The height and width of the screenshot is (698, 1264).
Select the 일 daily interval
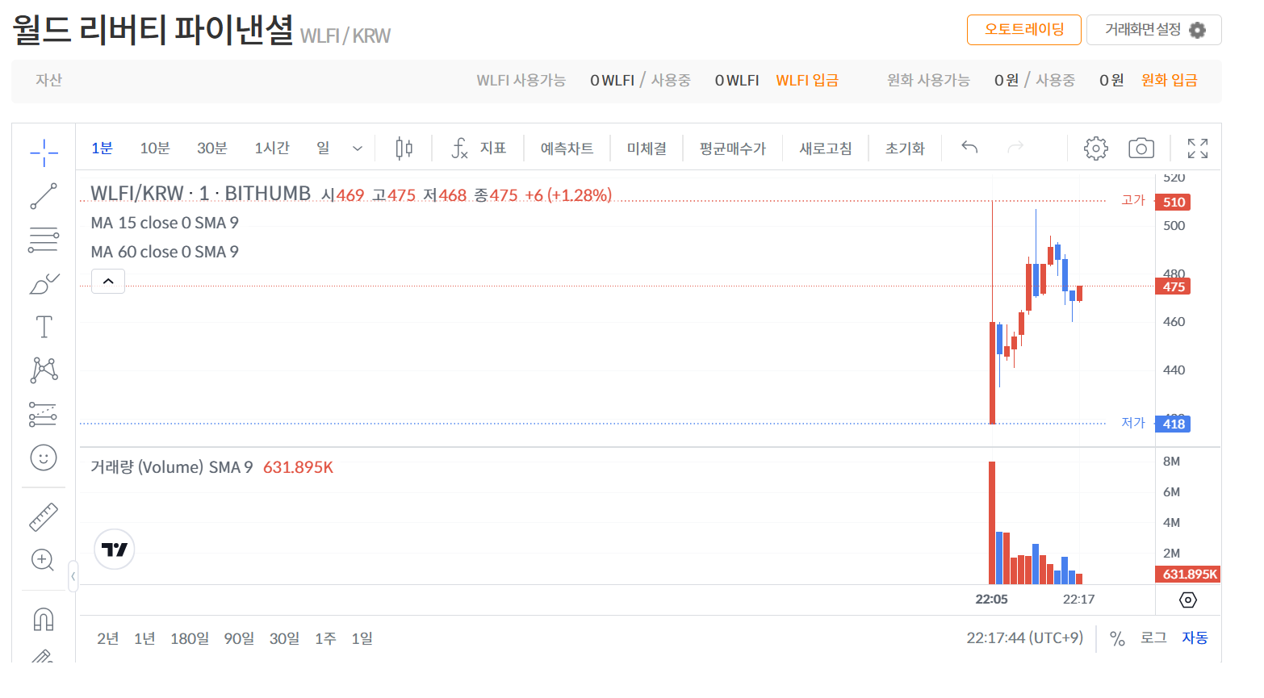(323, 148)
